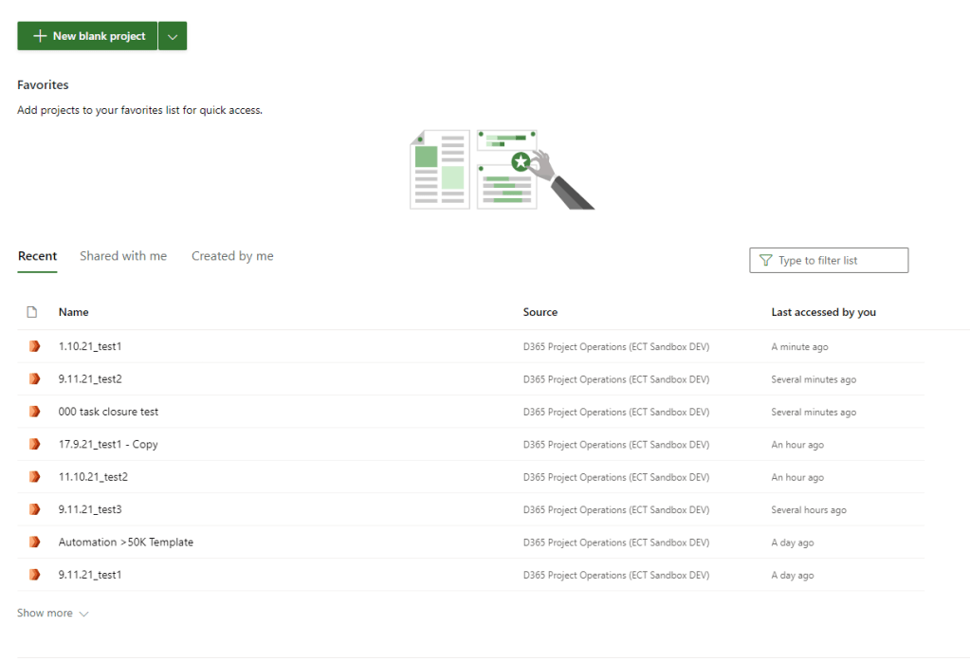The width and height of the screenshot is (970, 662).
Task: Click the Source column header
Action: [540, 312]
